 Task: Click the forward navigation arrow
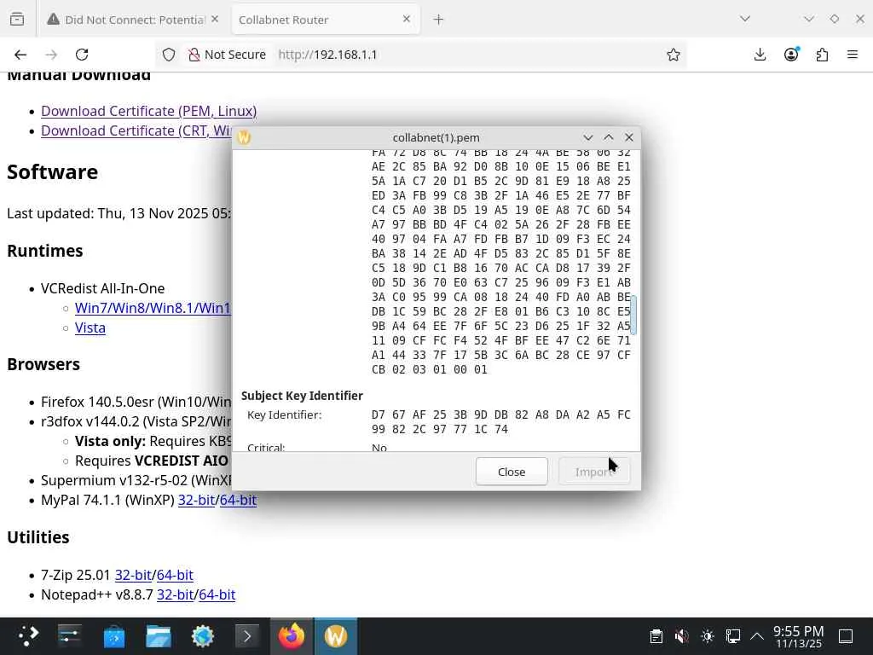[51, 55]
